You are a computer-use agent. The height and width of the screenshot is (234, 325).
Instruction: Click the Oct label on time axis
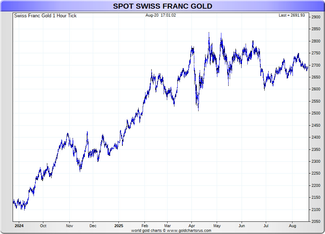click(43, 226)
